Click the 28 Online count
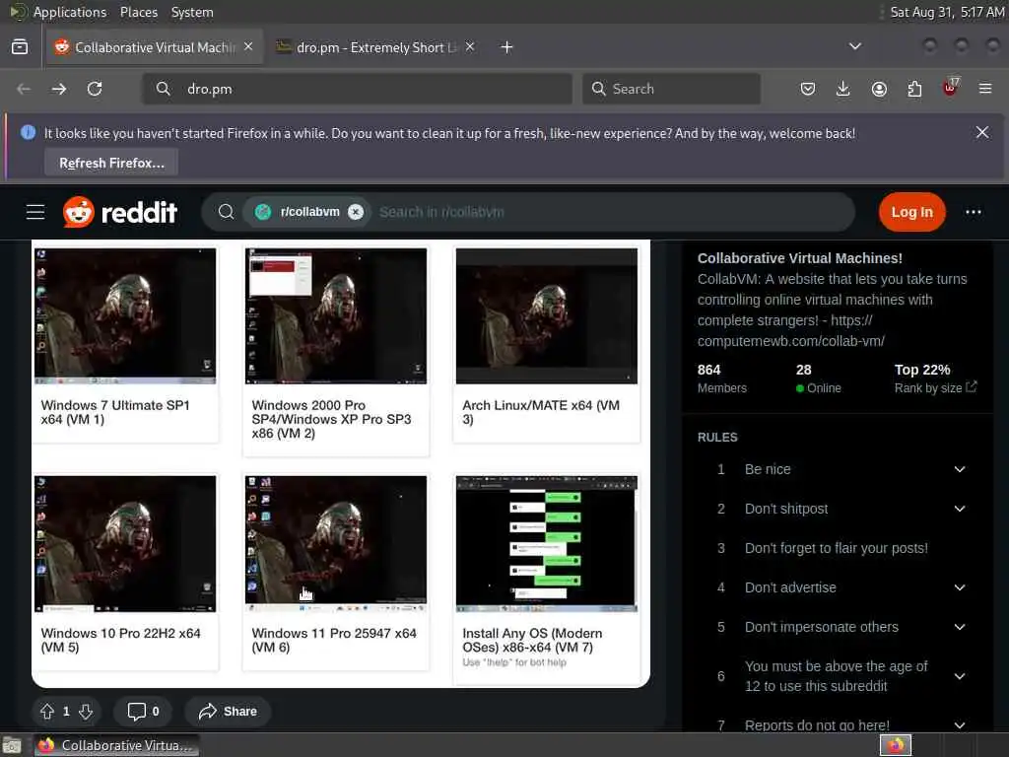1009x757 pixels. [818, 378]
